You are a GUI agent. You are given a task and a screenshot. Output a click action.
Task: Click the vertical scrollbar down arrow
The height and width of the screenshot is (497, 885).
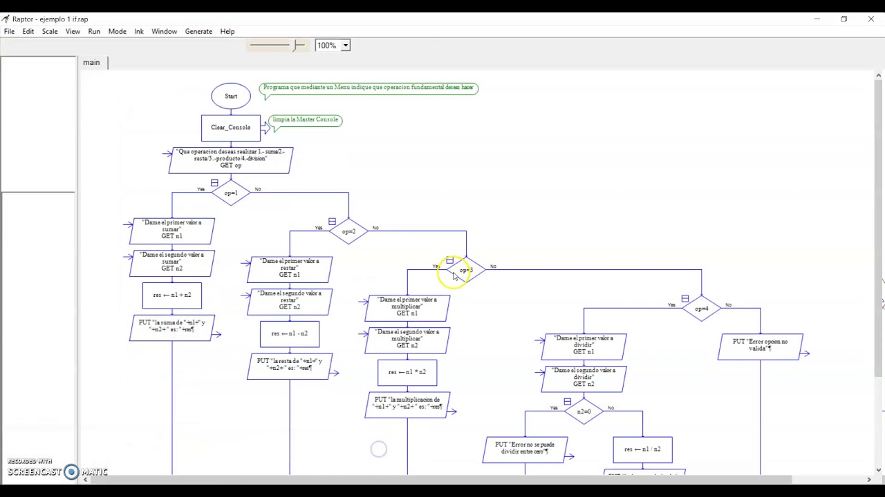[879, 470]
